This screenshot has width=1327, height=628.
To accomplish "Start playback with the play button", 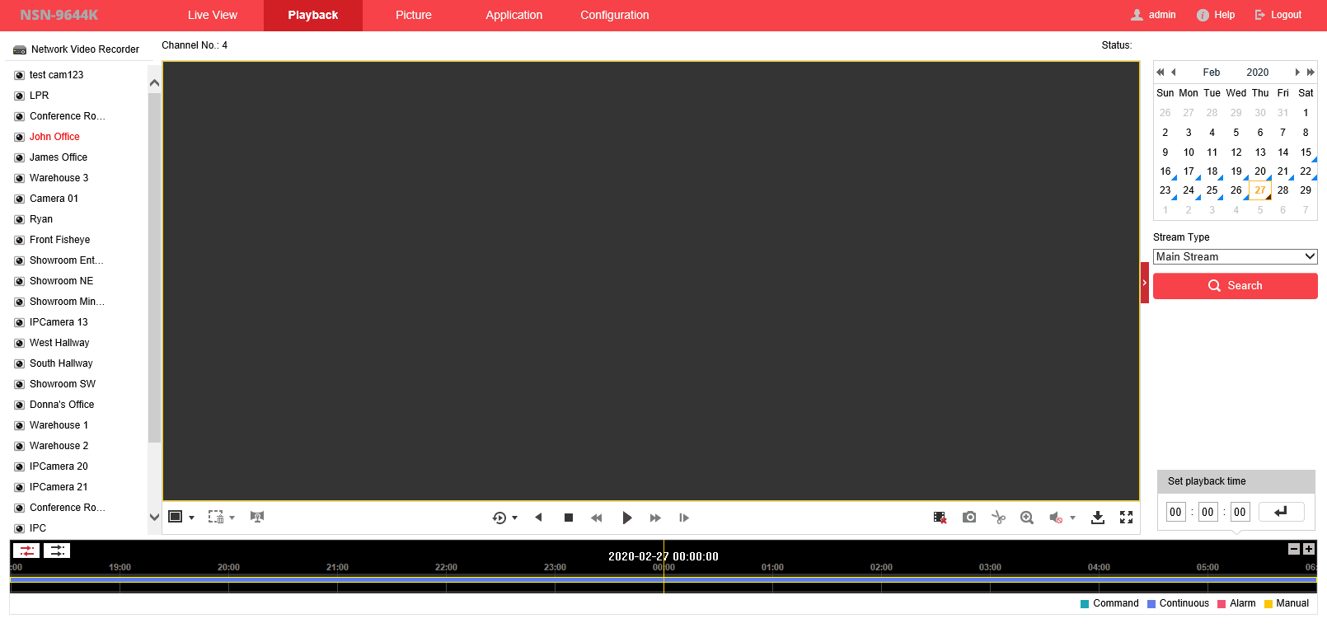I will point(627,518).
